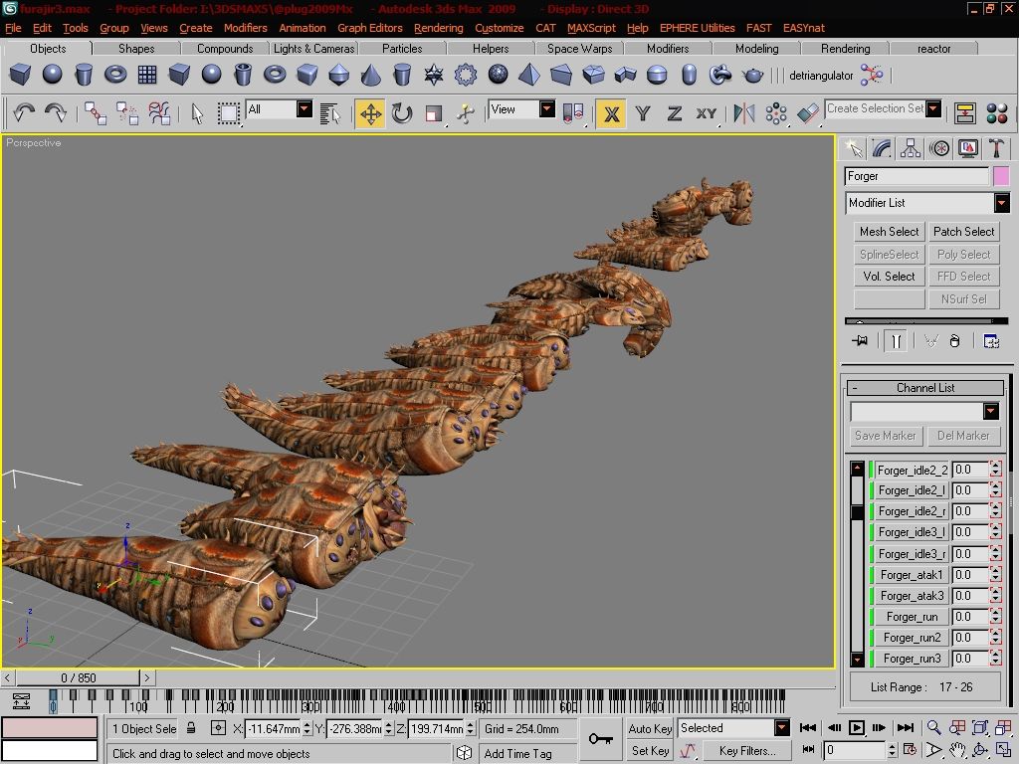Viewport: 1019px width, 764px height.
Task: Toggle XY plane constraint
Action: point(706,113)
